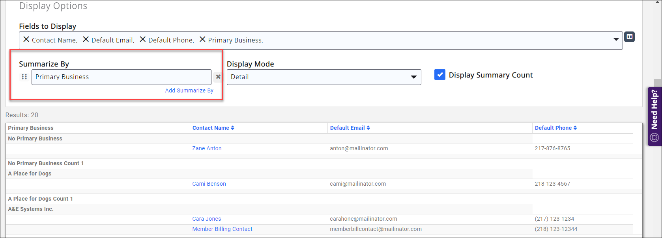Open Cami Benson contact link
Image resolution: width=662 pixels, height=238 pixels.
pyautogui.click(x=209, y=184)
